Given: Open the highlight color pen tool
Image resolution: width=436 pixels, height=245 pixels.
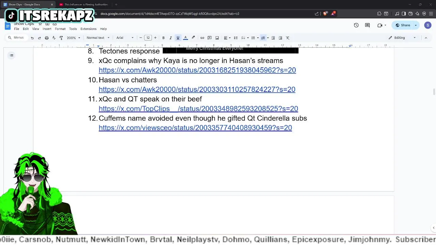Looking at the screenshot, I should point(193,38).
